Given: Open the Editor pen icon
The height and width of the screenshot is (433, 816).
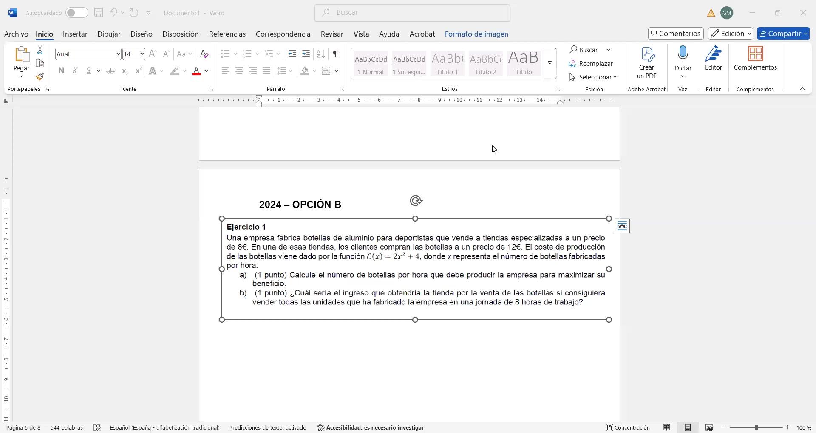Looking at the screenshot, I should pos(713,54).
